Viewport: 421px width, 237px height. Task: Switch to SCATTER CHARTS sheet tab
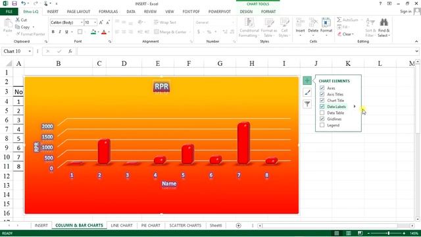point(186,225)
